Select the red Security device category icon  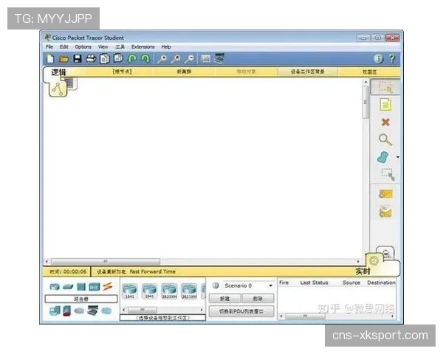pos(67,310)
